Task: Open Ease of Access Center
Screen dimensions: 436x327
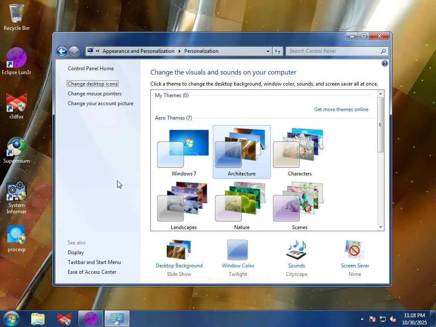Action: pos(92,272)
